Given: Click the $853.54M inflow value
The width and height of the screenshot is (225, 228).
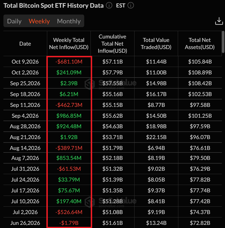Looking at the screenshot, I should coord(69,158).
